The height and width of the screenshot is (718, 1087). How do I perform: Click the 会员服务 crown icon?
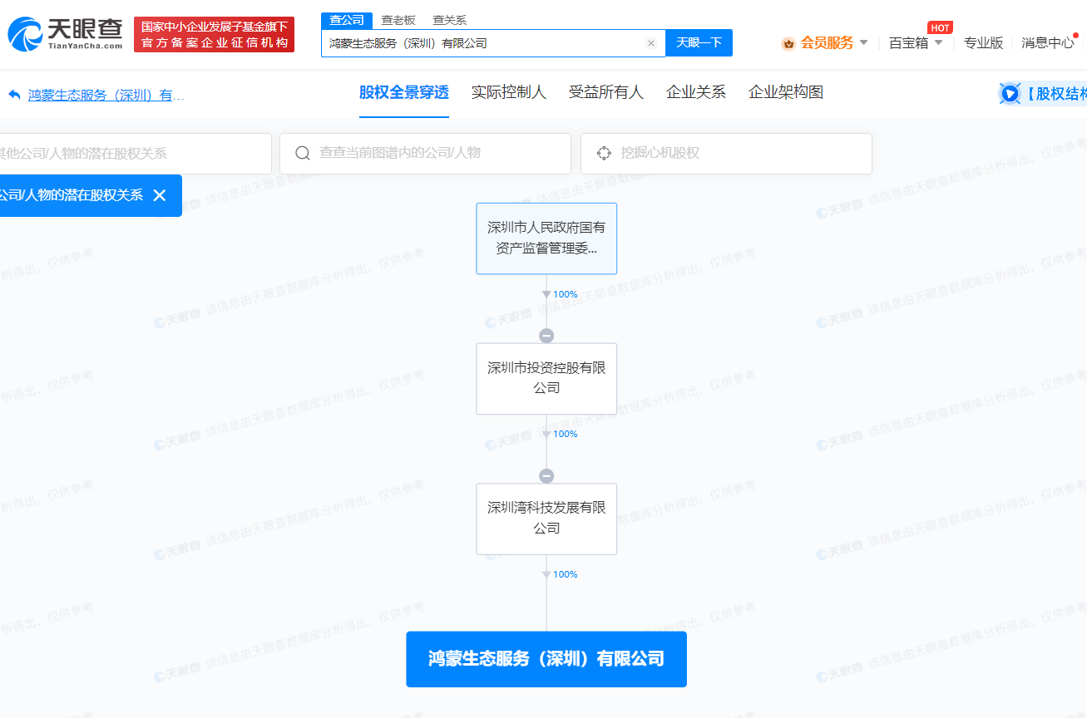click(x=788, y=43)
